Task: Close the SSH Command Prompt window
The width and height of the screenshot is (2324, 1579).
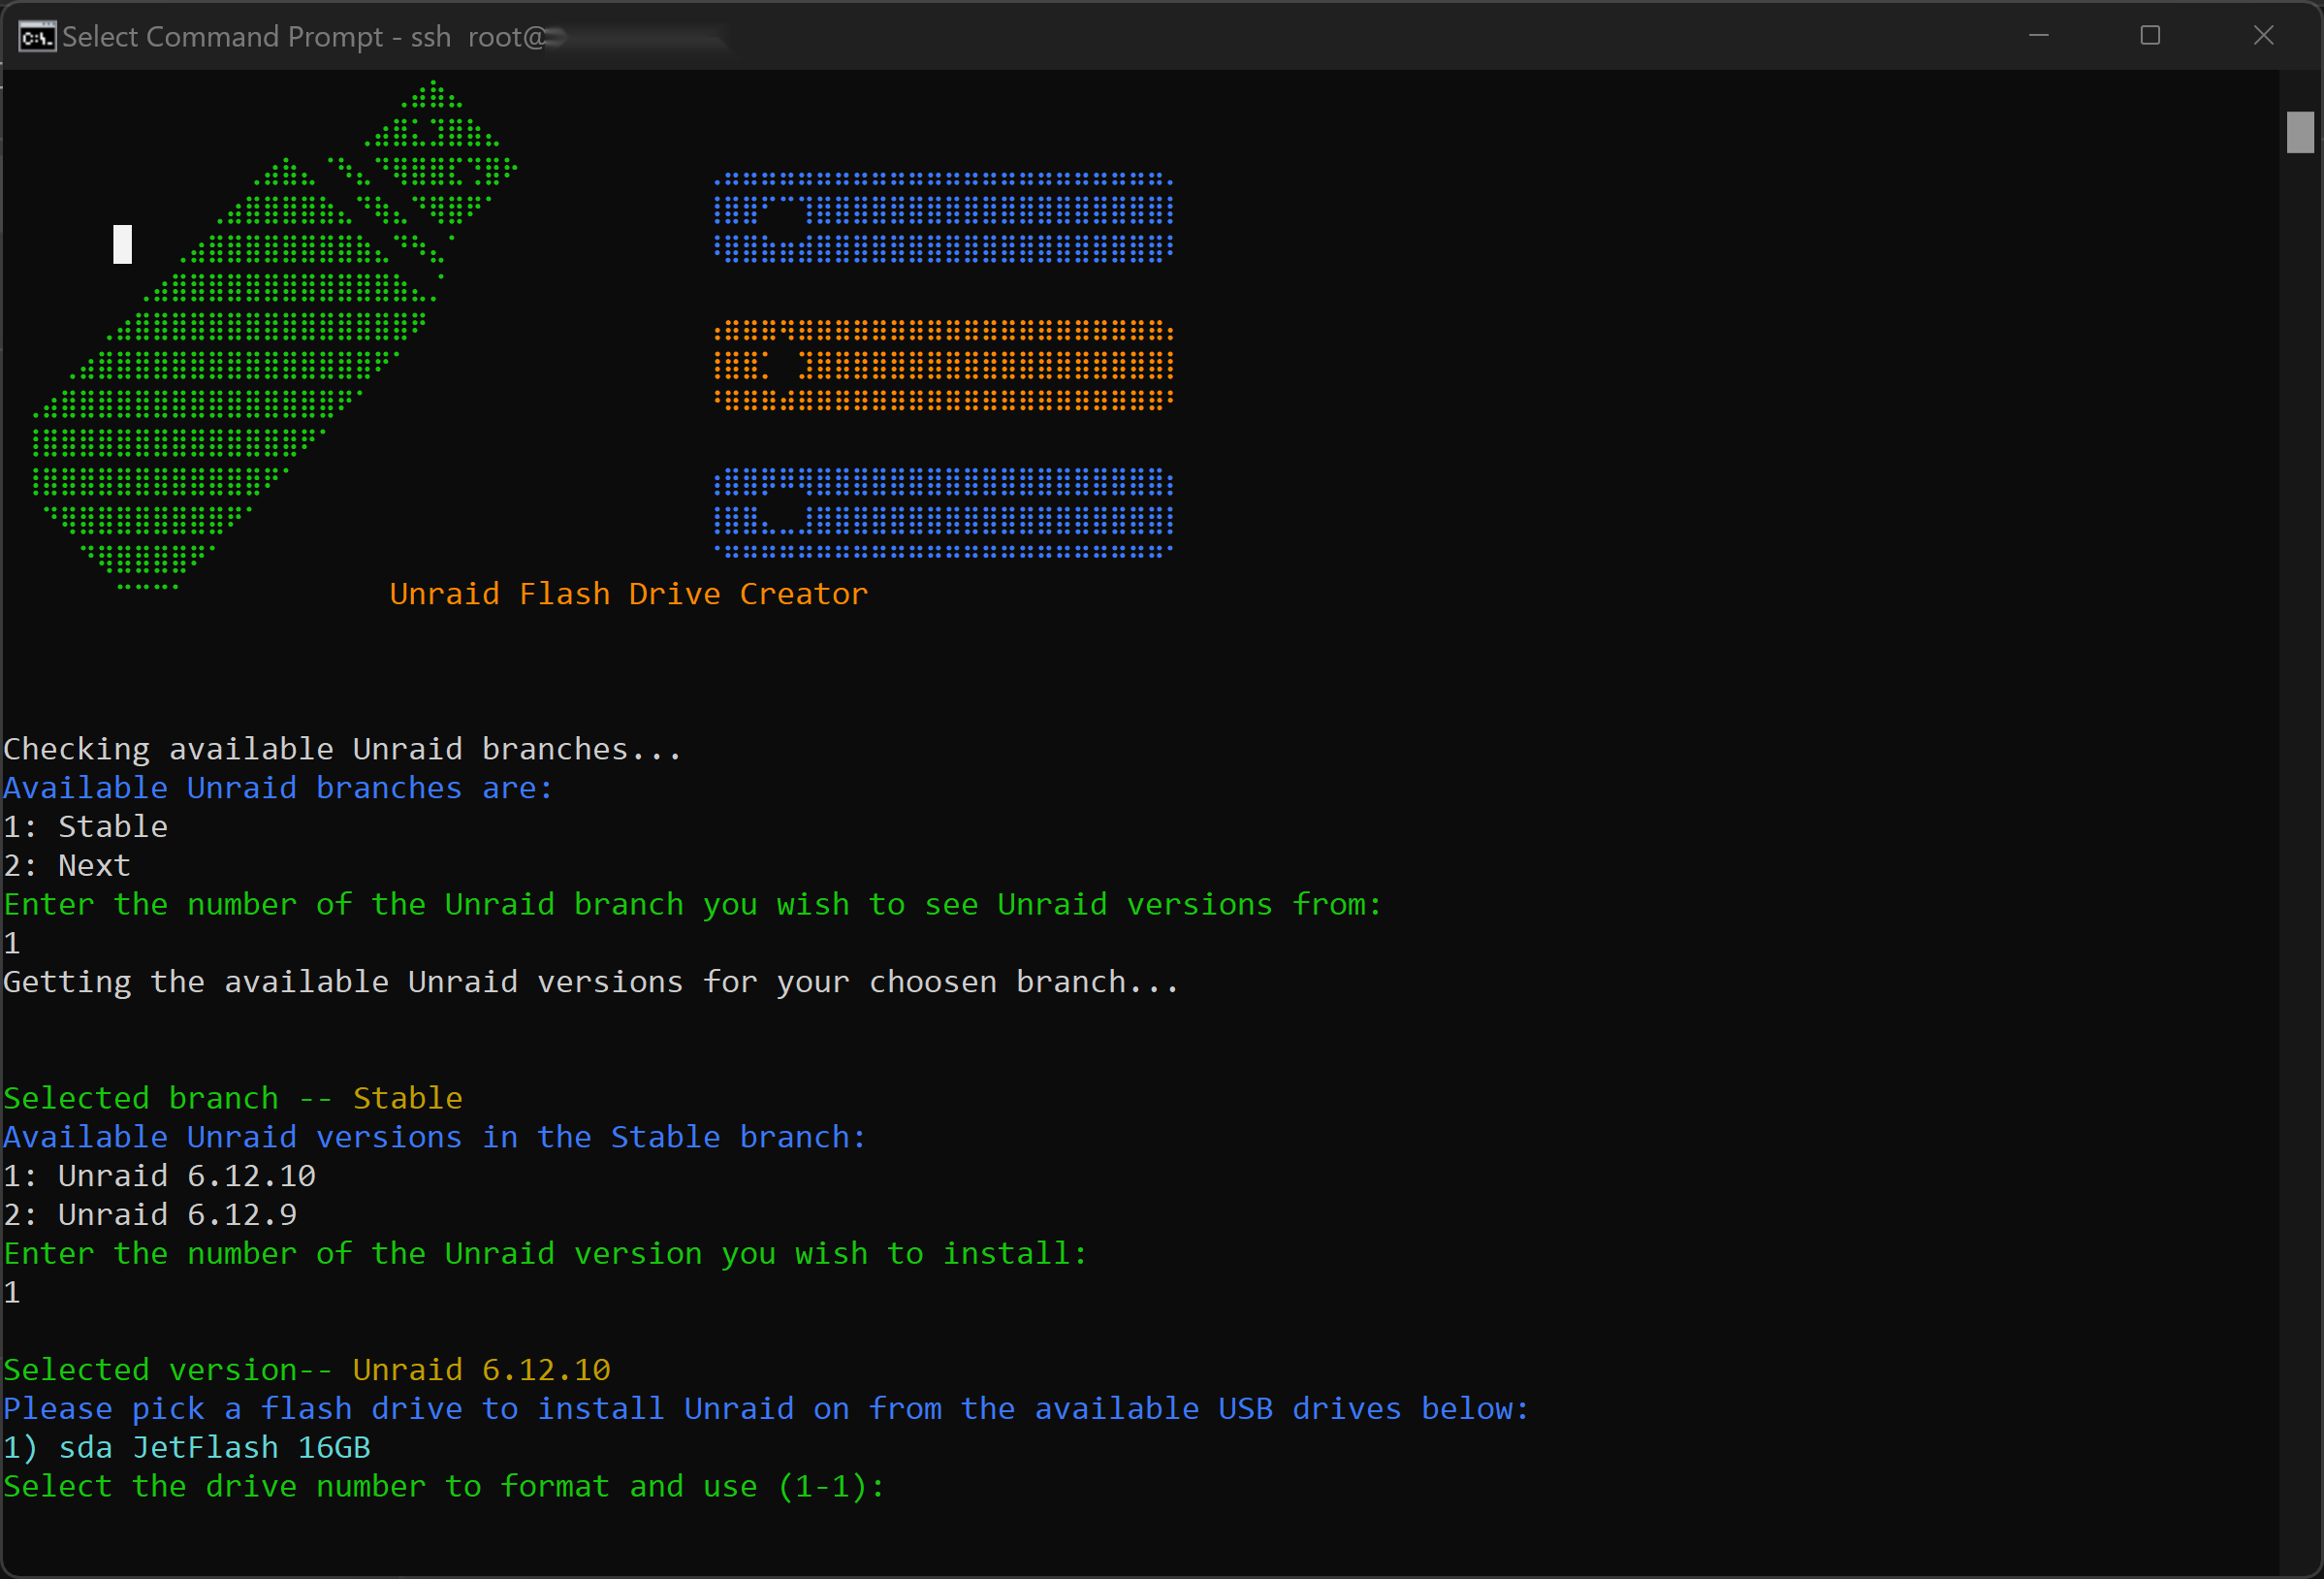Action: [x=2263, y=36]
